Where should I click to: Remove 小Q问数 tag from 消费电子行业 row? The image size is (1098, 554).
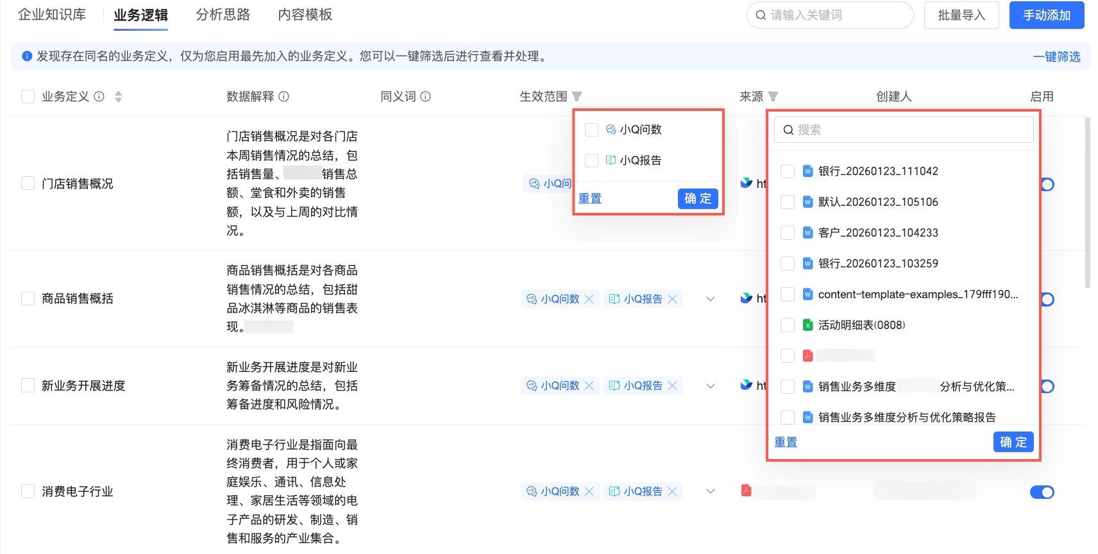point(589,491)
